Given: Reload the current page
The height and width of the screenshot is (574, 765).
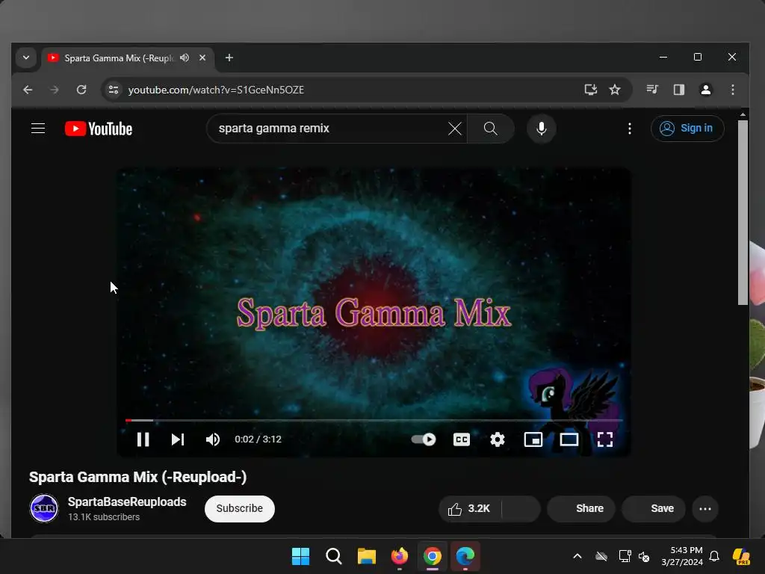Looking at the screenshot, I should click(81, 90).
